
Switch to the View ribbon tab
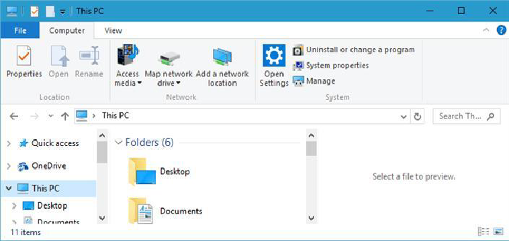click(113, 31)
